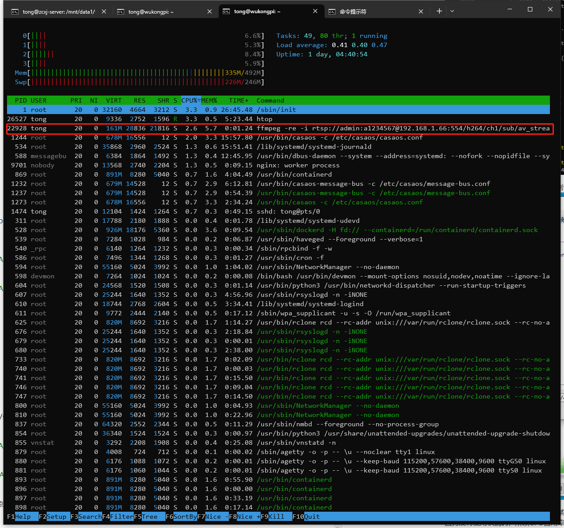Switch to second tong@wukongpi tab

tap(164, 11)
